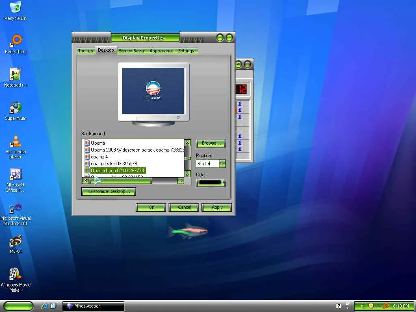Screen dimensions: 416x312
Task: Click the green Start button
Action: 18,306
